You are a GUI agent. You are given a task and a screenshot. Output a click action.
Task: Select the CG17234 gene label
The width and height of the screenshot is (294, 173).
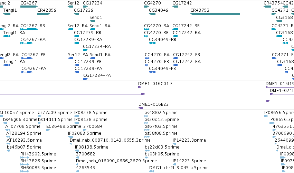click(93, 3)
